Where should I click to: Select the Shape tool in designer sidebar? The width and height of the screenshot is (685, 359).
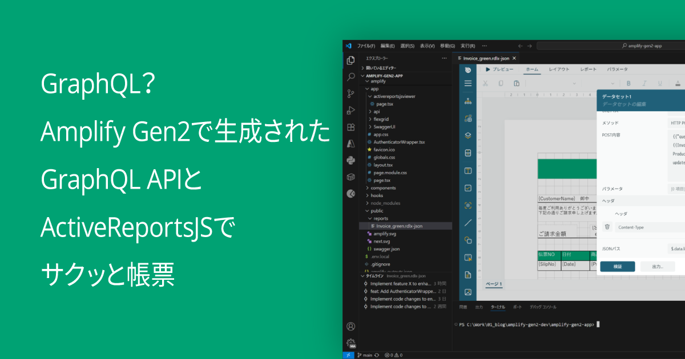(x=468, y=240)
